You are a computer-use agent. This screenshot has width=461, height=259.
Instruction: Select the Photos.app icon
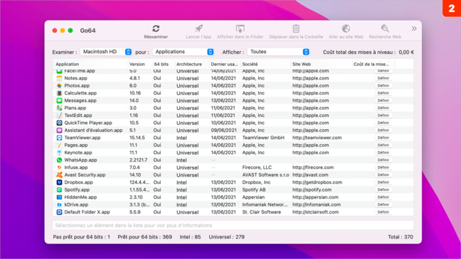coord(59,86)
